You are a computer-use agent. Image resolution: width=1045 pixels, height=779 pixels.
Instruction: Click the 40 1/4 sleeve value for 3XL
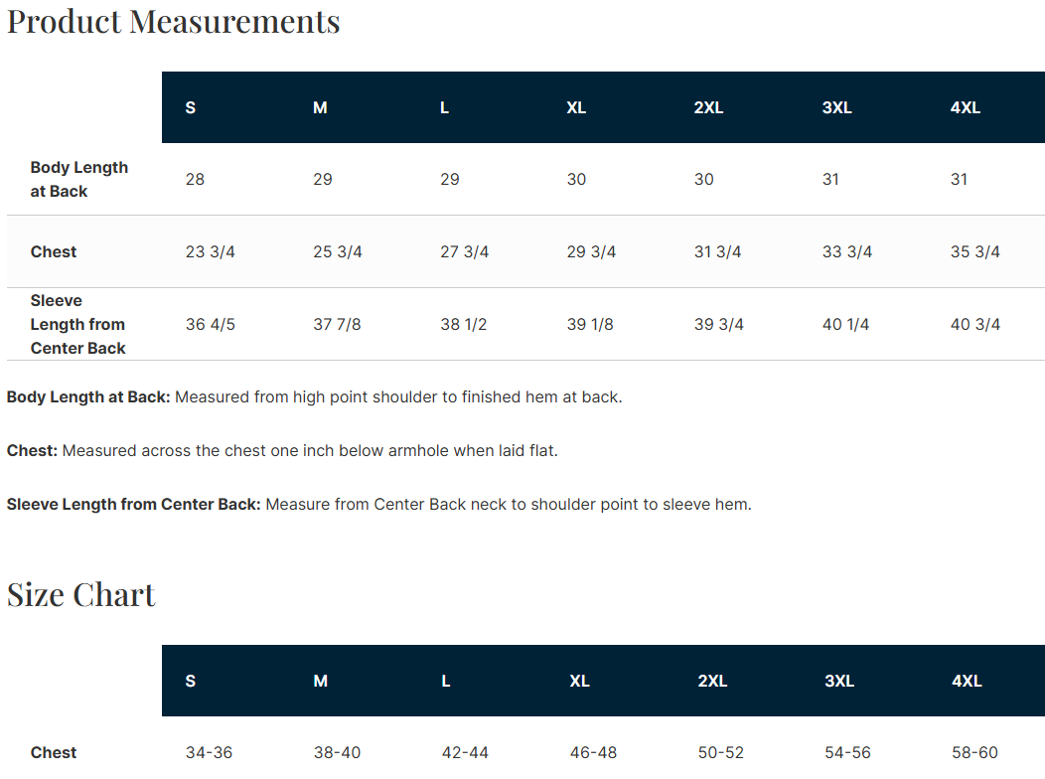(x=845, y=324)
